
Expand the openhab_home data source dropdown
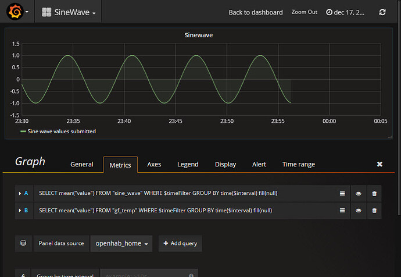tap(121, 243)
